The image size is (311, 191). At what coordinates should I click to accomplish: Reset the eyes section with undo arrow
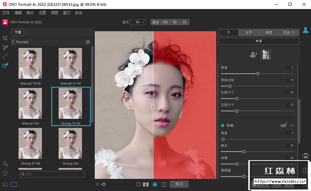[292, 126]
